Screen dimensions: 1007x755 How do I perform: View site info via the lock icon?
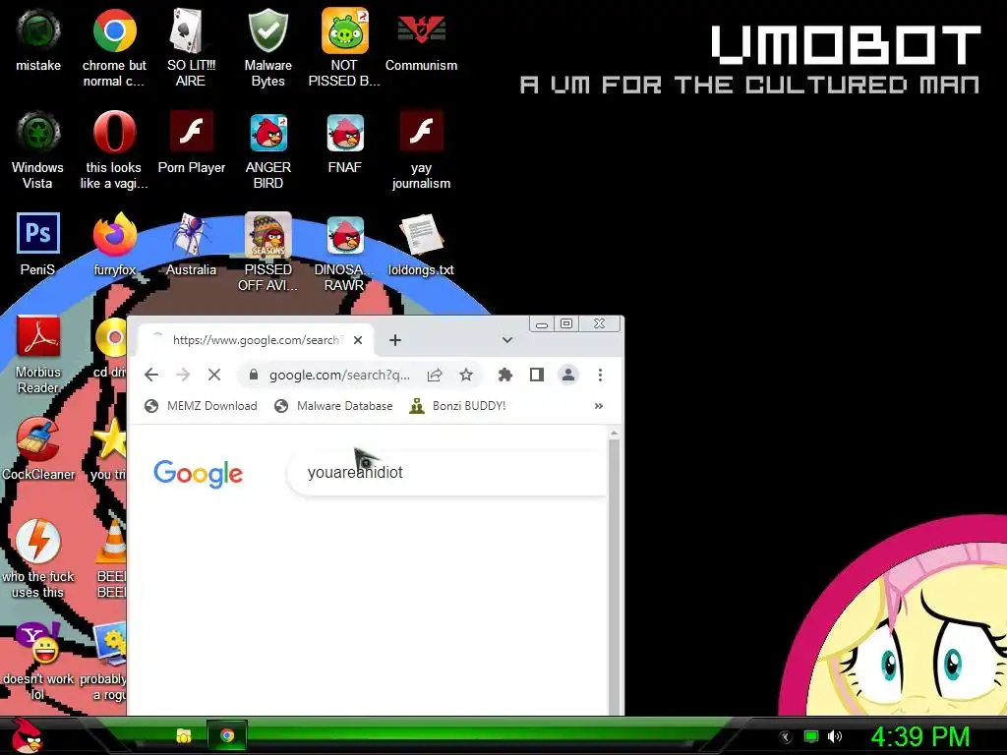[x=254, y=375]
